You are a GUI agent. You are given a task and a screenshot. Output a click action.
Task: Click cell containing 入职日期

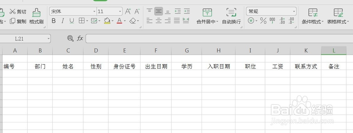coord(219,66)
